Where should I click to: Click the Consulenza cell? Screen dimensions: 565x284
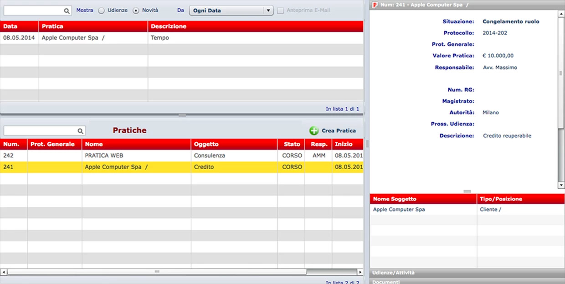point(210,155)
